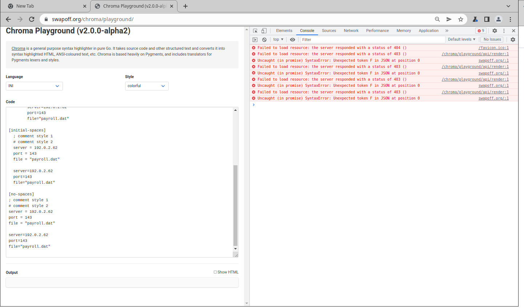524x308 pixels.
Task: Select the inspect element cursor tool
Action: pyautogui.click(x=255, y=31)
